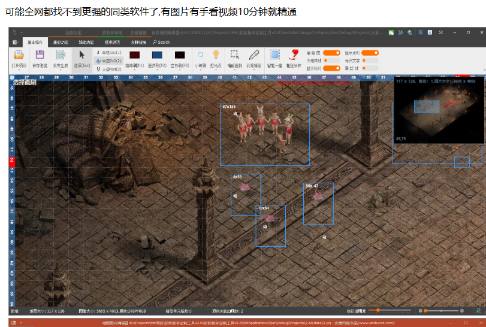Select the 3x53 flower object box
This screenshot has width=486, height=327.
246,195
